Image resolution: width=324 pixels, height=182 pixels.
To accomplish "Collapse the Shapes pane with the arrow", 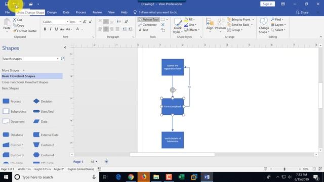I will 65,48.
